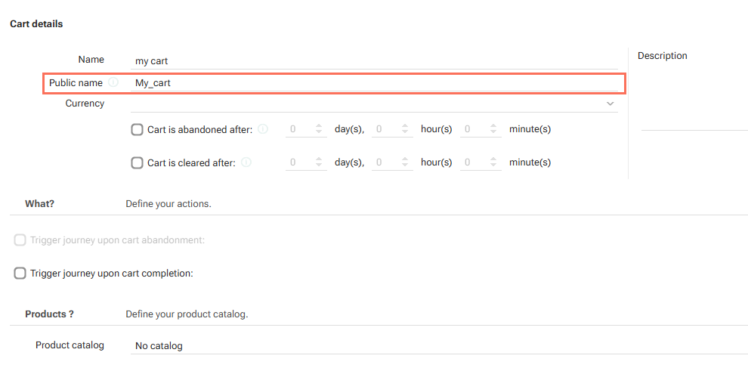
Task: Click the info icon beside Public name
Action: pos(113,82)
